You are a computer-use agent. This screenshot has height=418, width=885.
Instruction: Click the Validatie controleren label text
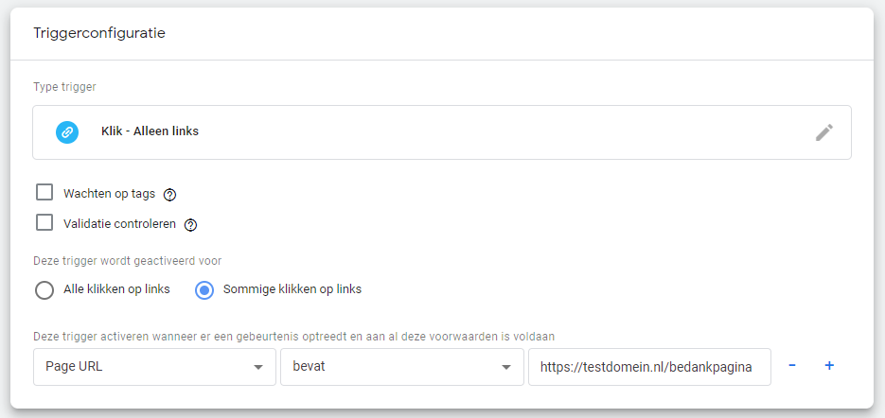118,224
